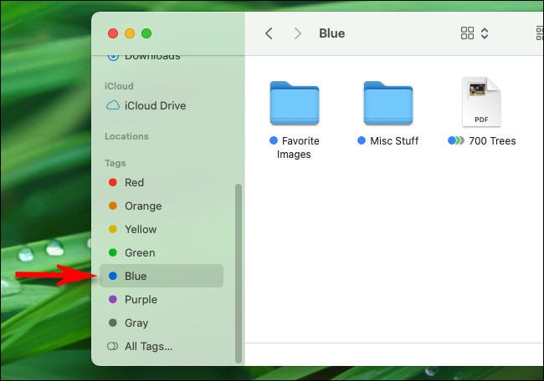Show items tagged Green
This screenshot has height=381, width=544.
139,252
